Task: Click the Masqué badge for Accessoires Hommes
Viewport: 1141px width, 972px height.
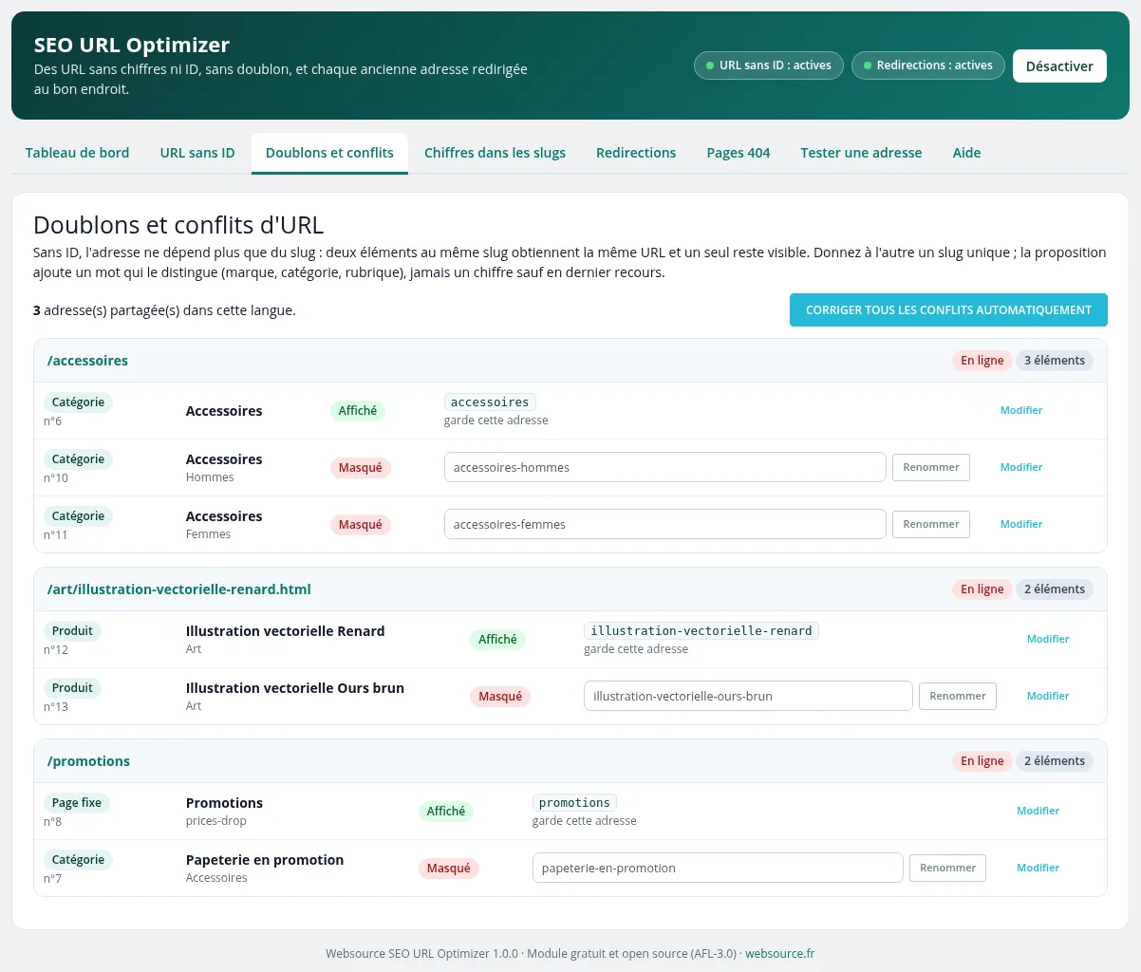Action: pyautogui.click(x=361, y=468)
